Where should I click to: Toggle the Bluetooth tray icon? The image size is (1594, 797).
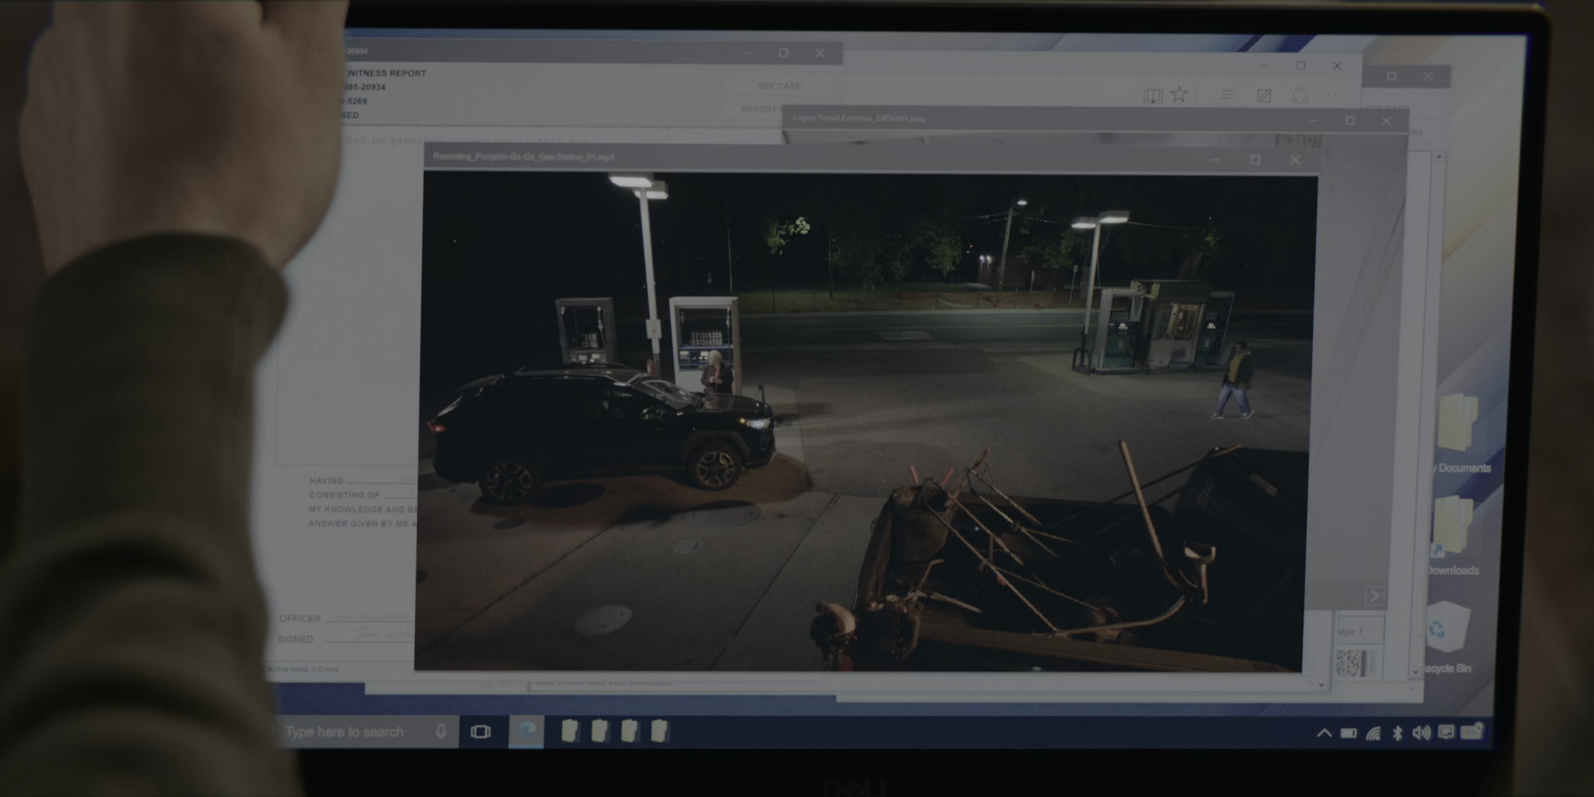pos(1397,733)
